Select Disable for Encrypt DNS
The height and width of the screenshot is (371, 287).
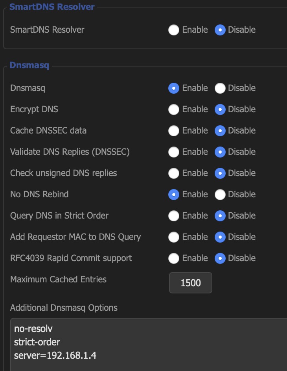220,109
